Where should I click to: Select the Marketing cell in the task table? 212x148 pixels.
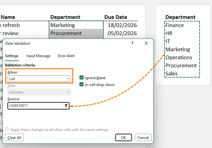pyautogui.click(x=76, y=25)
